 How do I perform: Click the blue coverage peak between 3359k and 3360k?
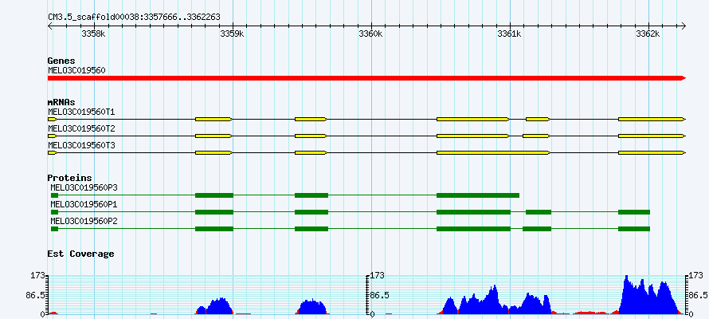311,307
